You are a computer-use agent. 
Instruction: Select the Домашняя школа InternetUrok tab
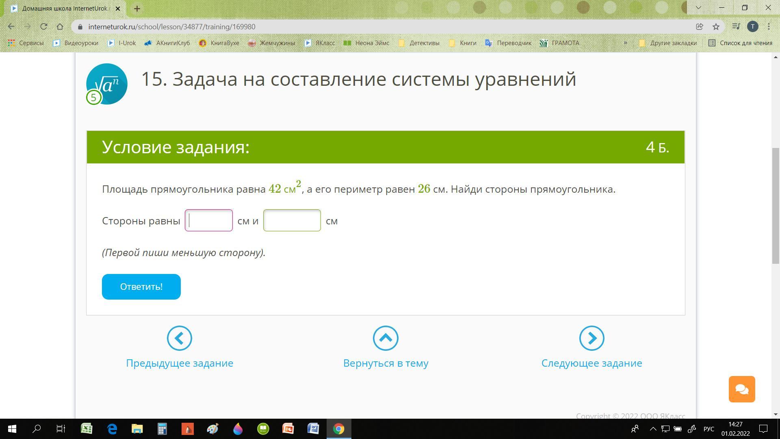tap(65, 9)
